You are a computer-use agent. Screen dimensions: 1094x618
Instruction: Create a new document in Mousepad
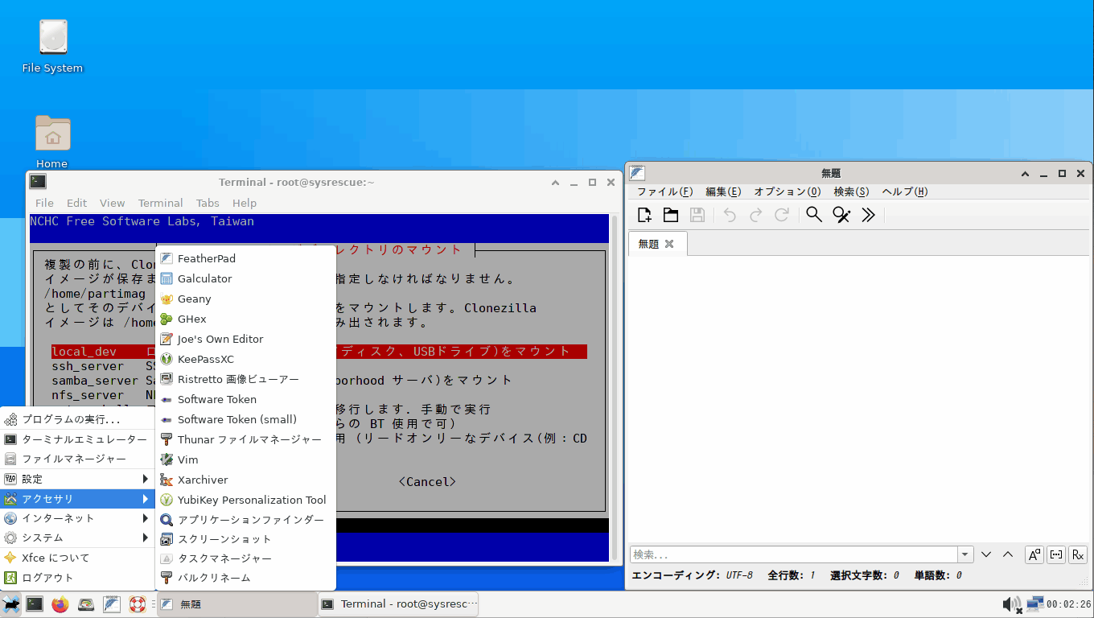644,215
